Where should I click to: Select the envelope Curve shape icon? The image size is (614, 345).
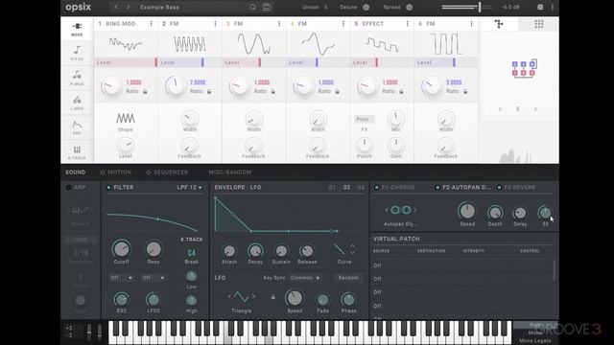tap(339, 249)
